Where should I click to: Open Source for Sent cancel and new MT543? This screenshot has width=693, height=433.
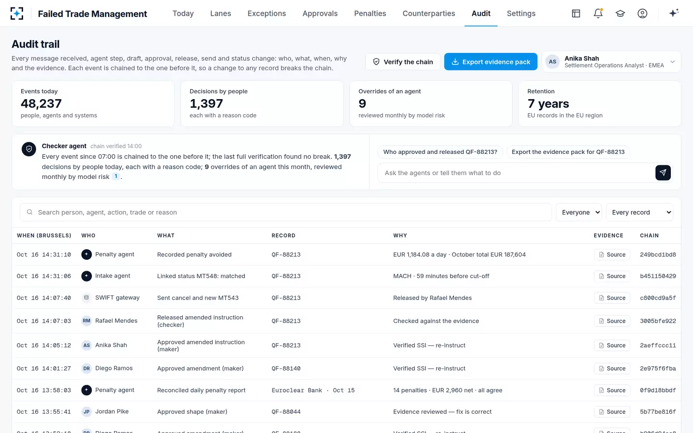click(612, 298)
